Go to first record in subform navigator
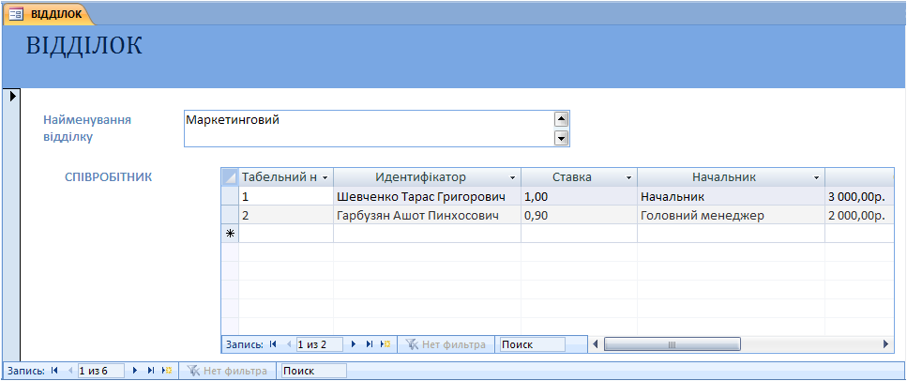907x381 pixels. (x=273, y=344)
